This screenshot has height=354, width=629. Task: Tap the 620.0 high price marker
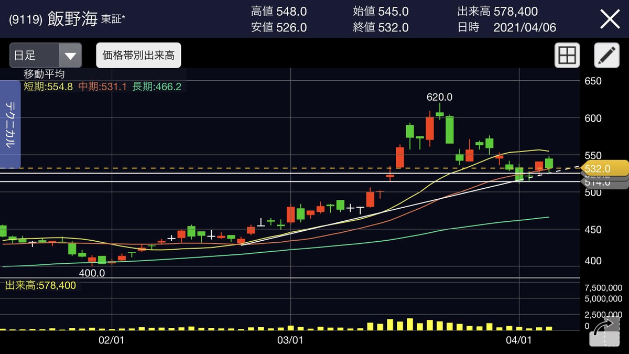pyautogui.click(x=439, y=97)
